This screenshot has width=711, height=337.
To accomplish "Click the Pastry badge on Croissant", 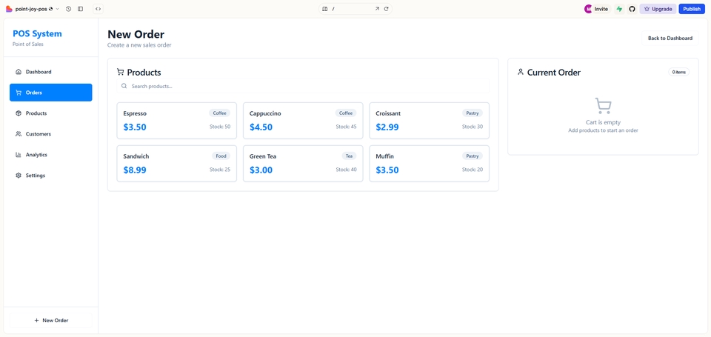I will pyautogui.click(x=473, y=113).
